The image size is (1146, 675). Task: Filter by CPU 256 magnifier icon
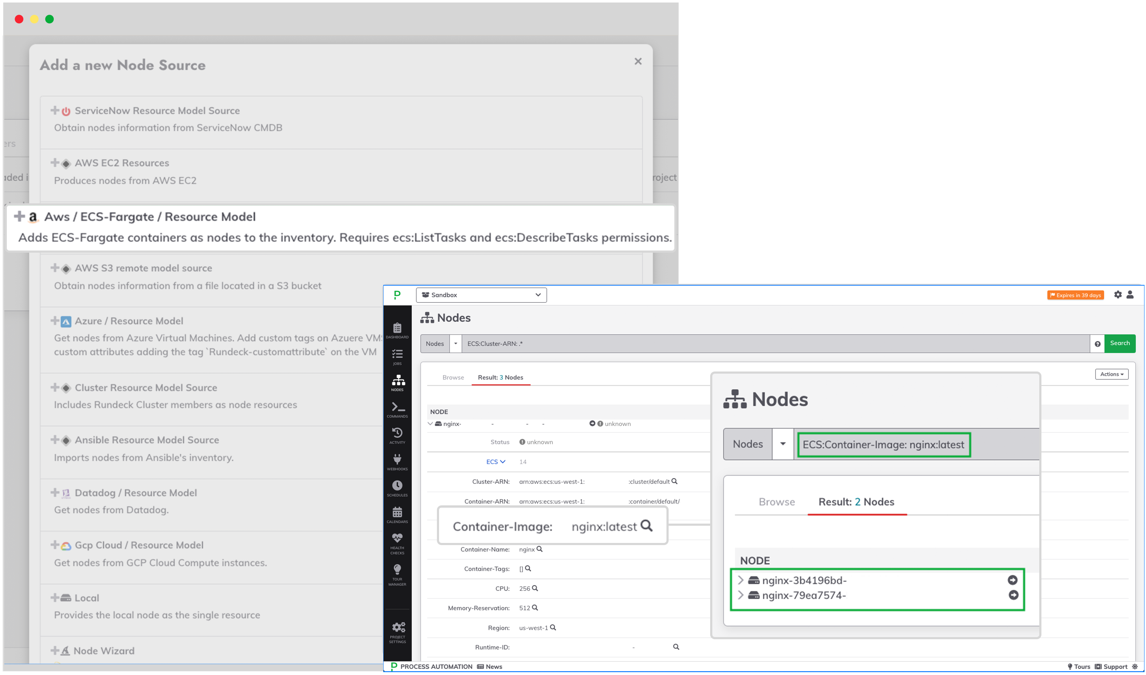(x=535, y=588)
